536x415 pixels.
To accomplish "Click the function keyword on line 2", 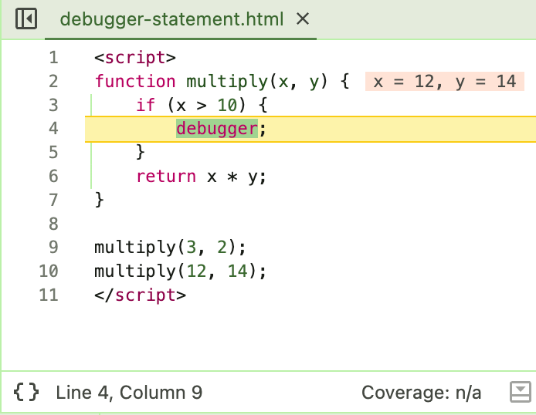I will (x=135, y=81).
